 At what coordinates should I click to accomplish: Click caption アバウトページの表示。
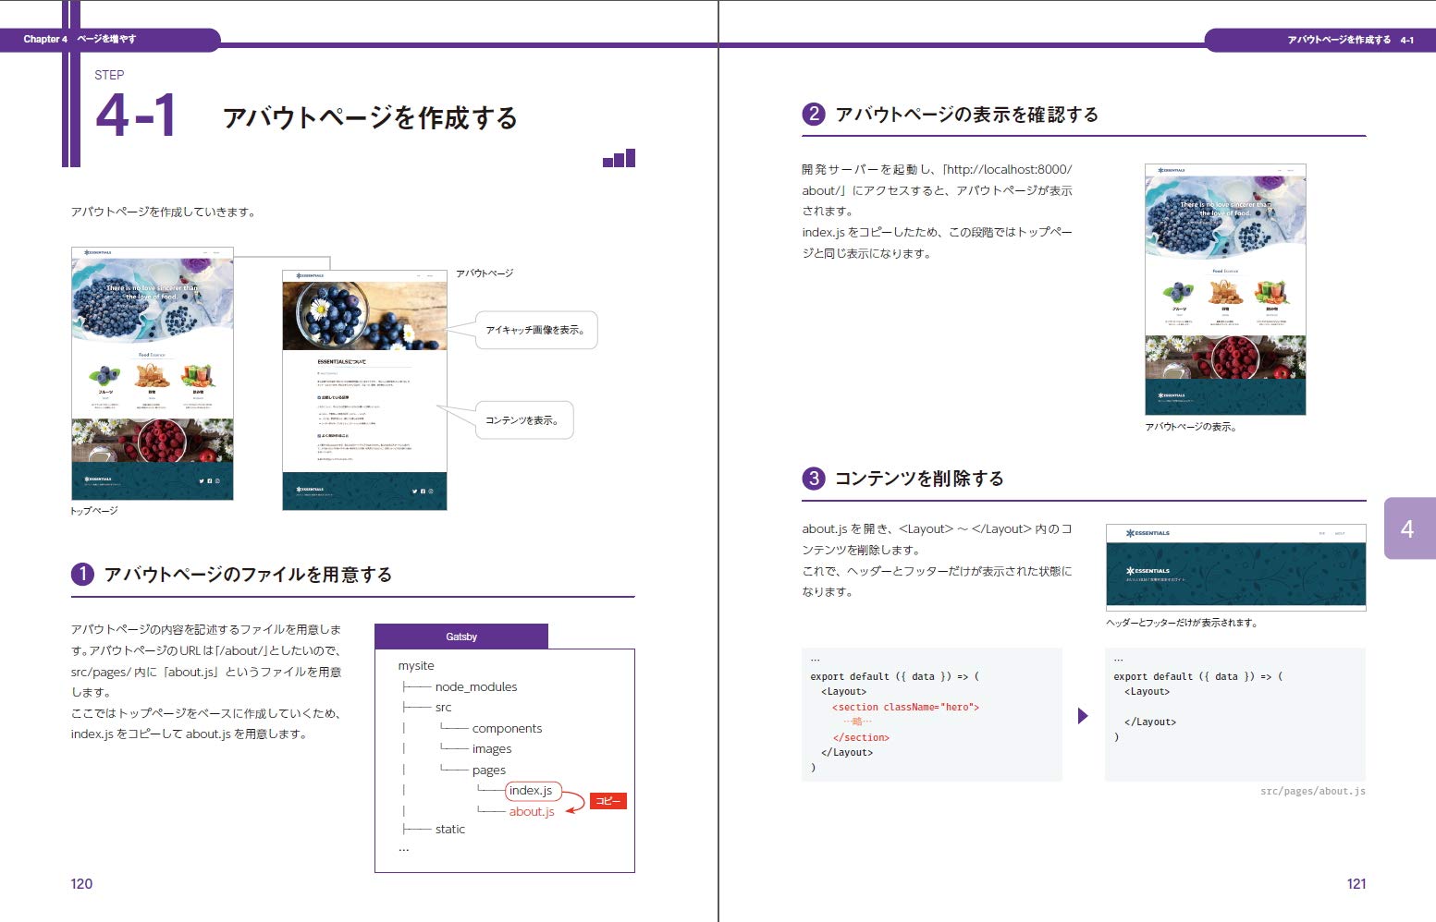(1191, 427)
